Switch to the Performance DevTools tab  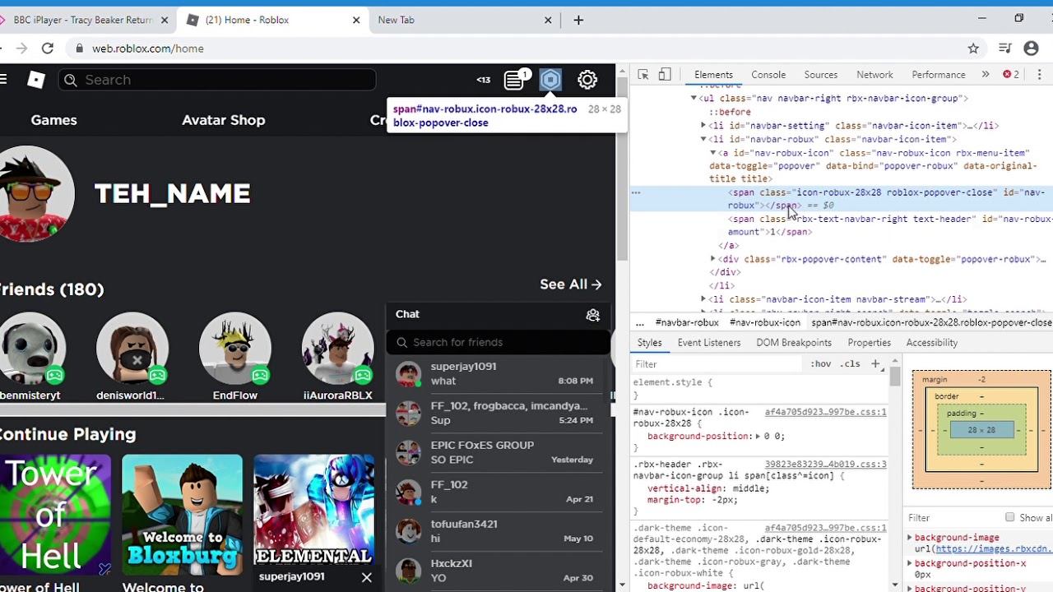[x=939, y=74]
